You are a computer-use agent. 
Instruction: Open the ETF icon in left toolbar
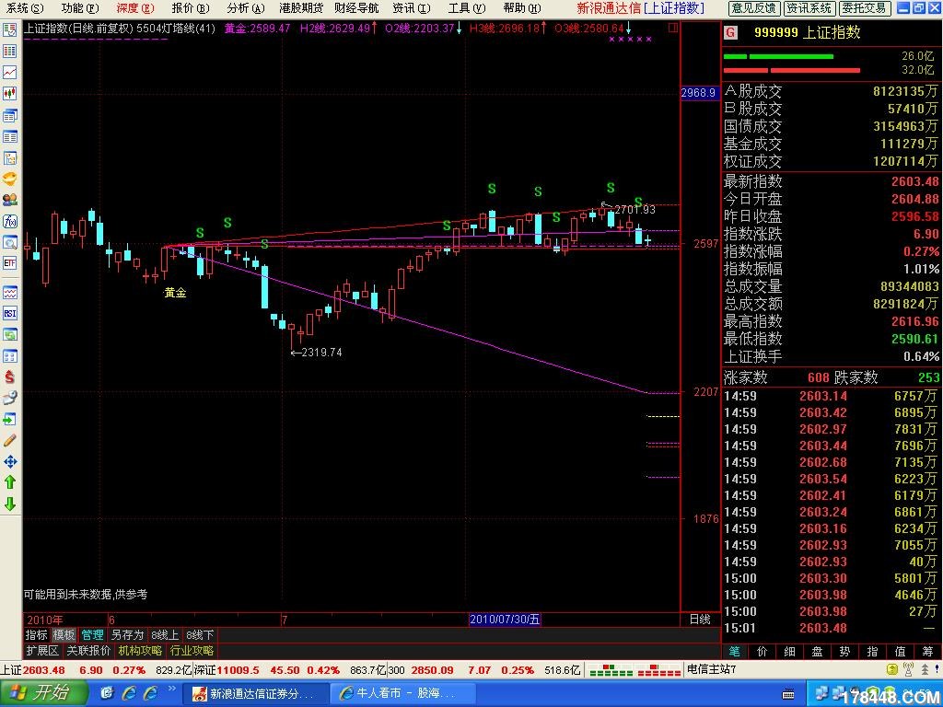10,262
